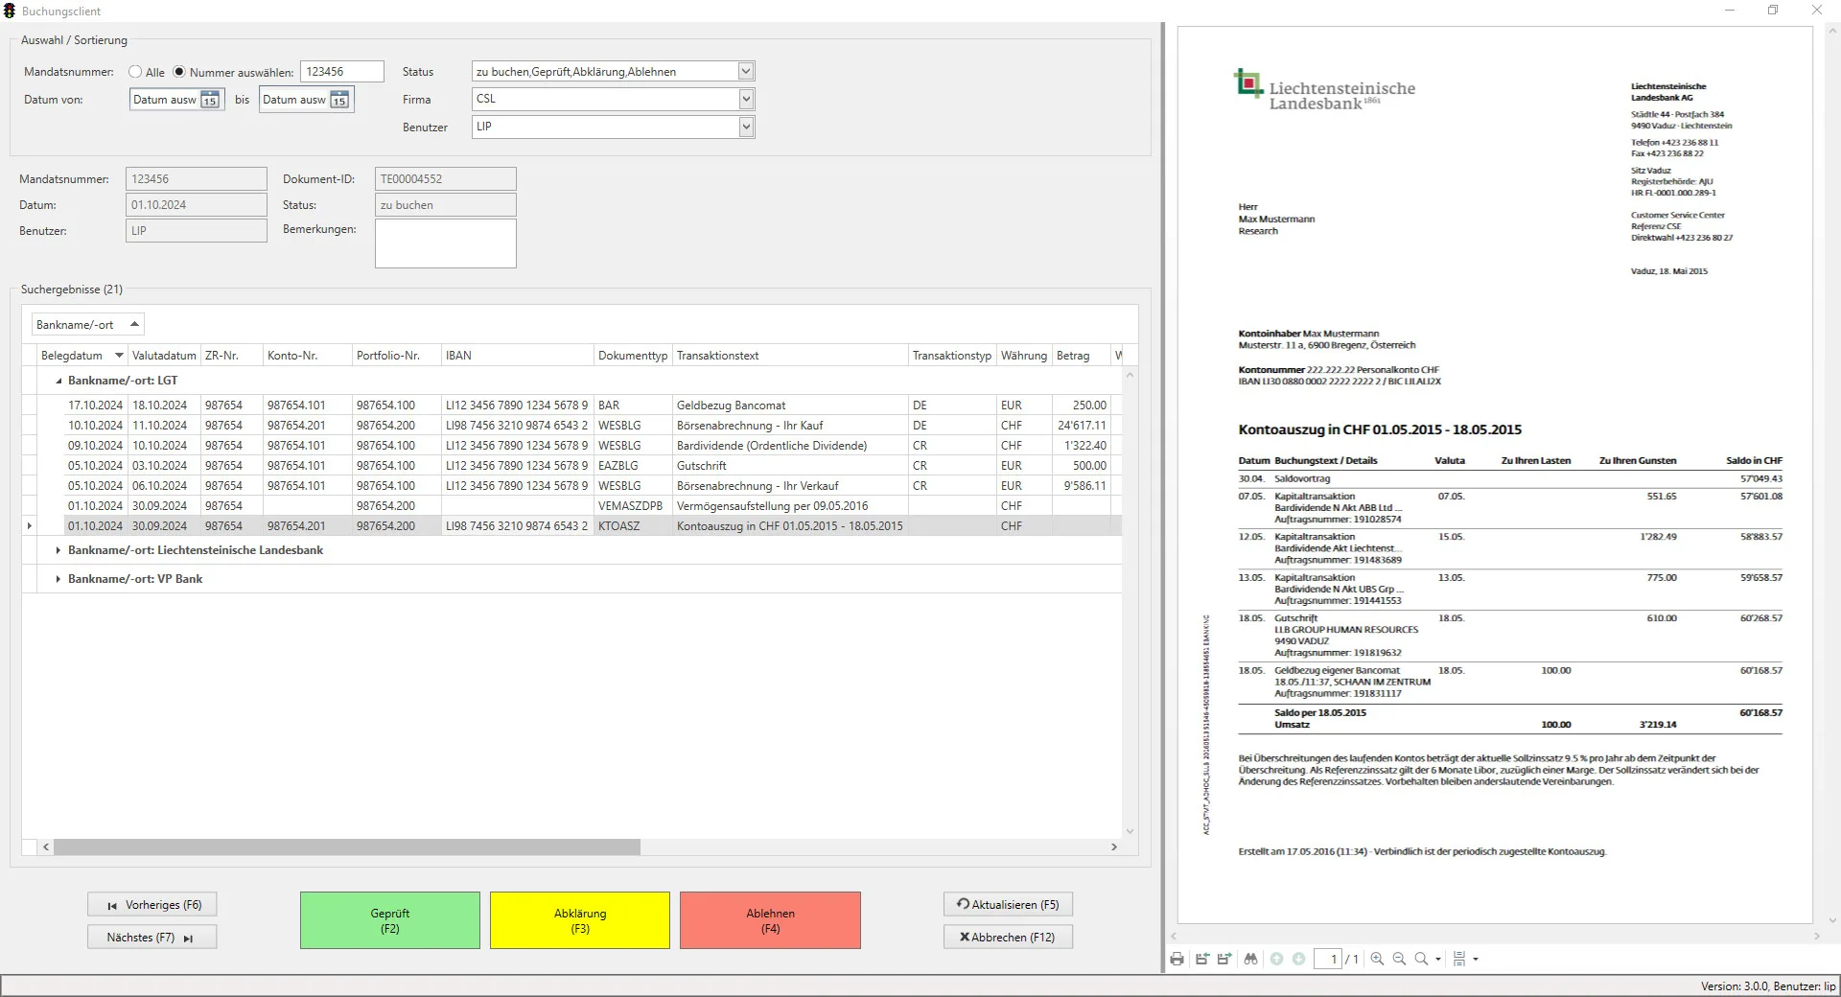Open the page layout dropdown arrow
The image size is (1841, 997).
pos(1476,959)
